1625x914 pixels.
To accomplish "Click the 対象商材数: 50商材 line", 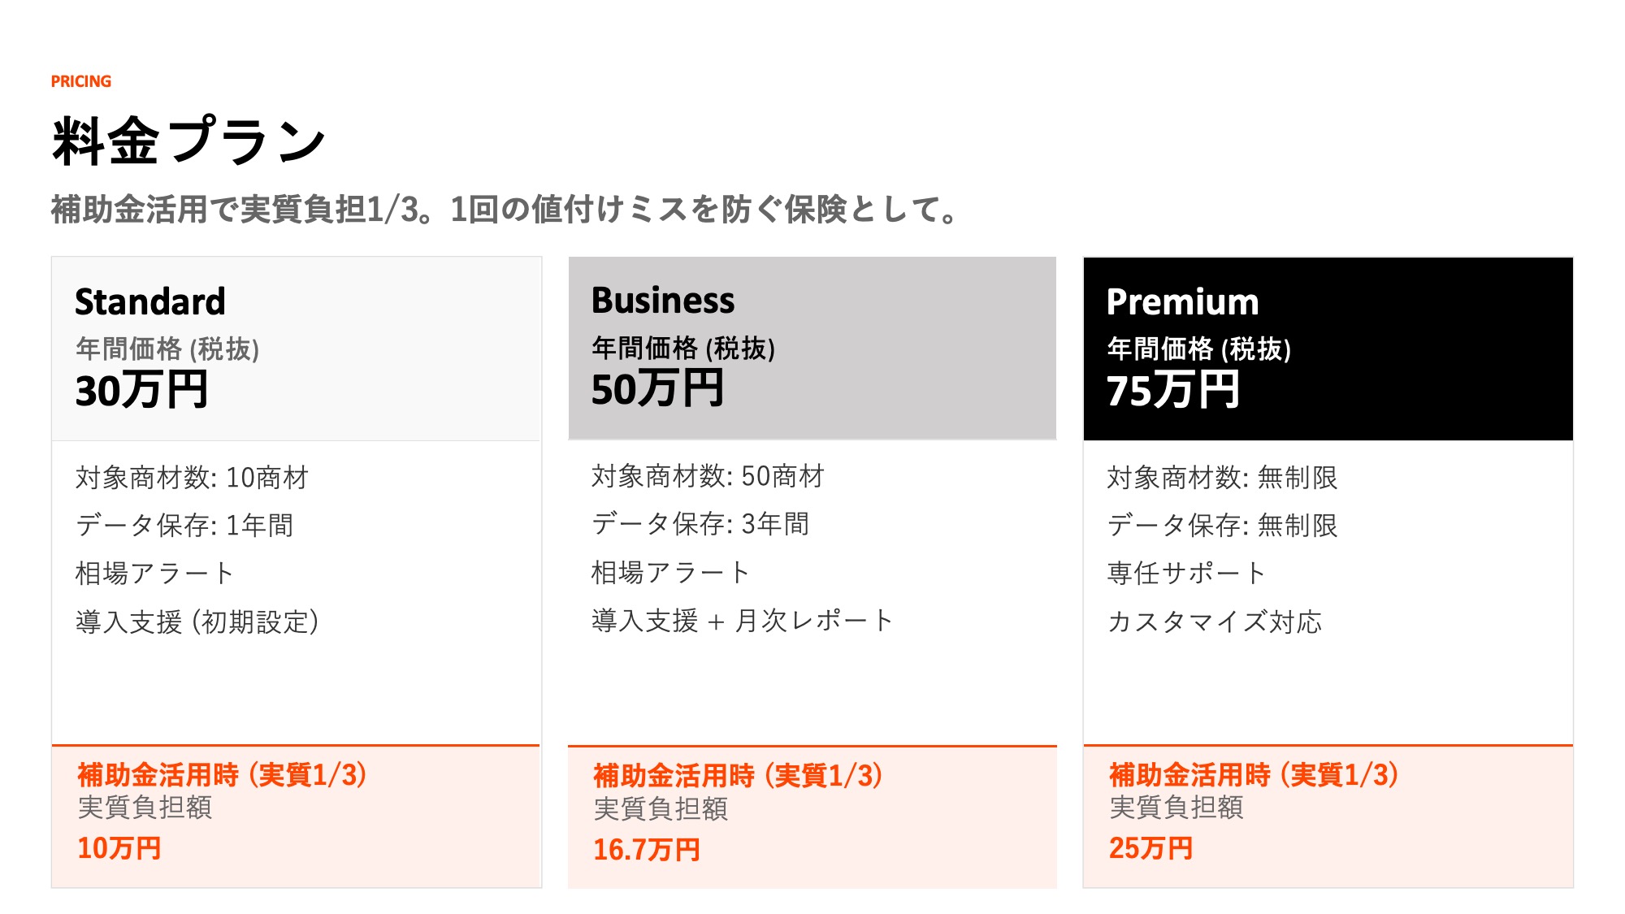I will (x=708, y=476).
